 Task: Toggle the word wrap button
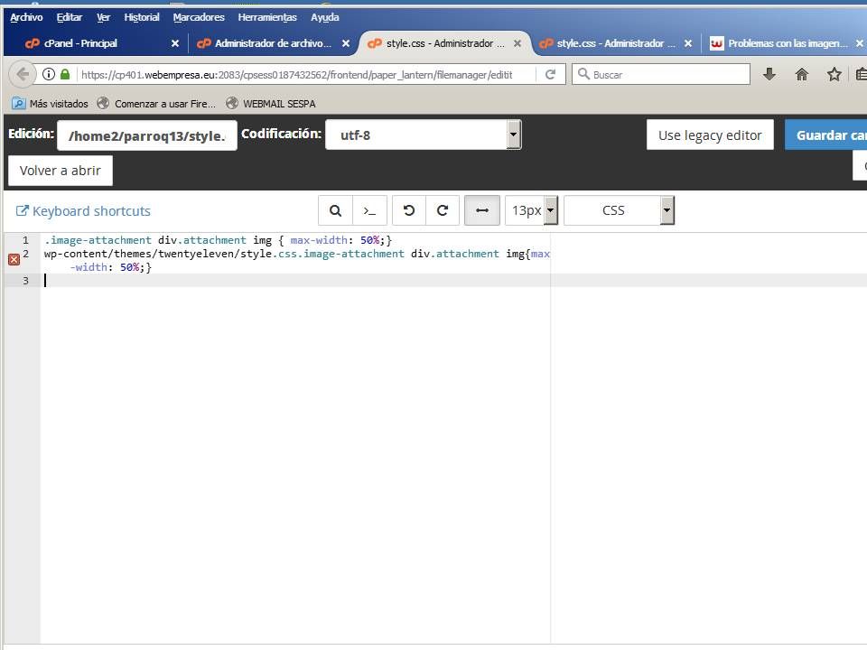click(482, 210)
